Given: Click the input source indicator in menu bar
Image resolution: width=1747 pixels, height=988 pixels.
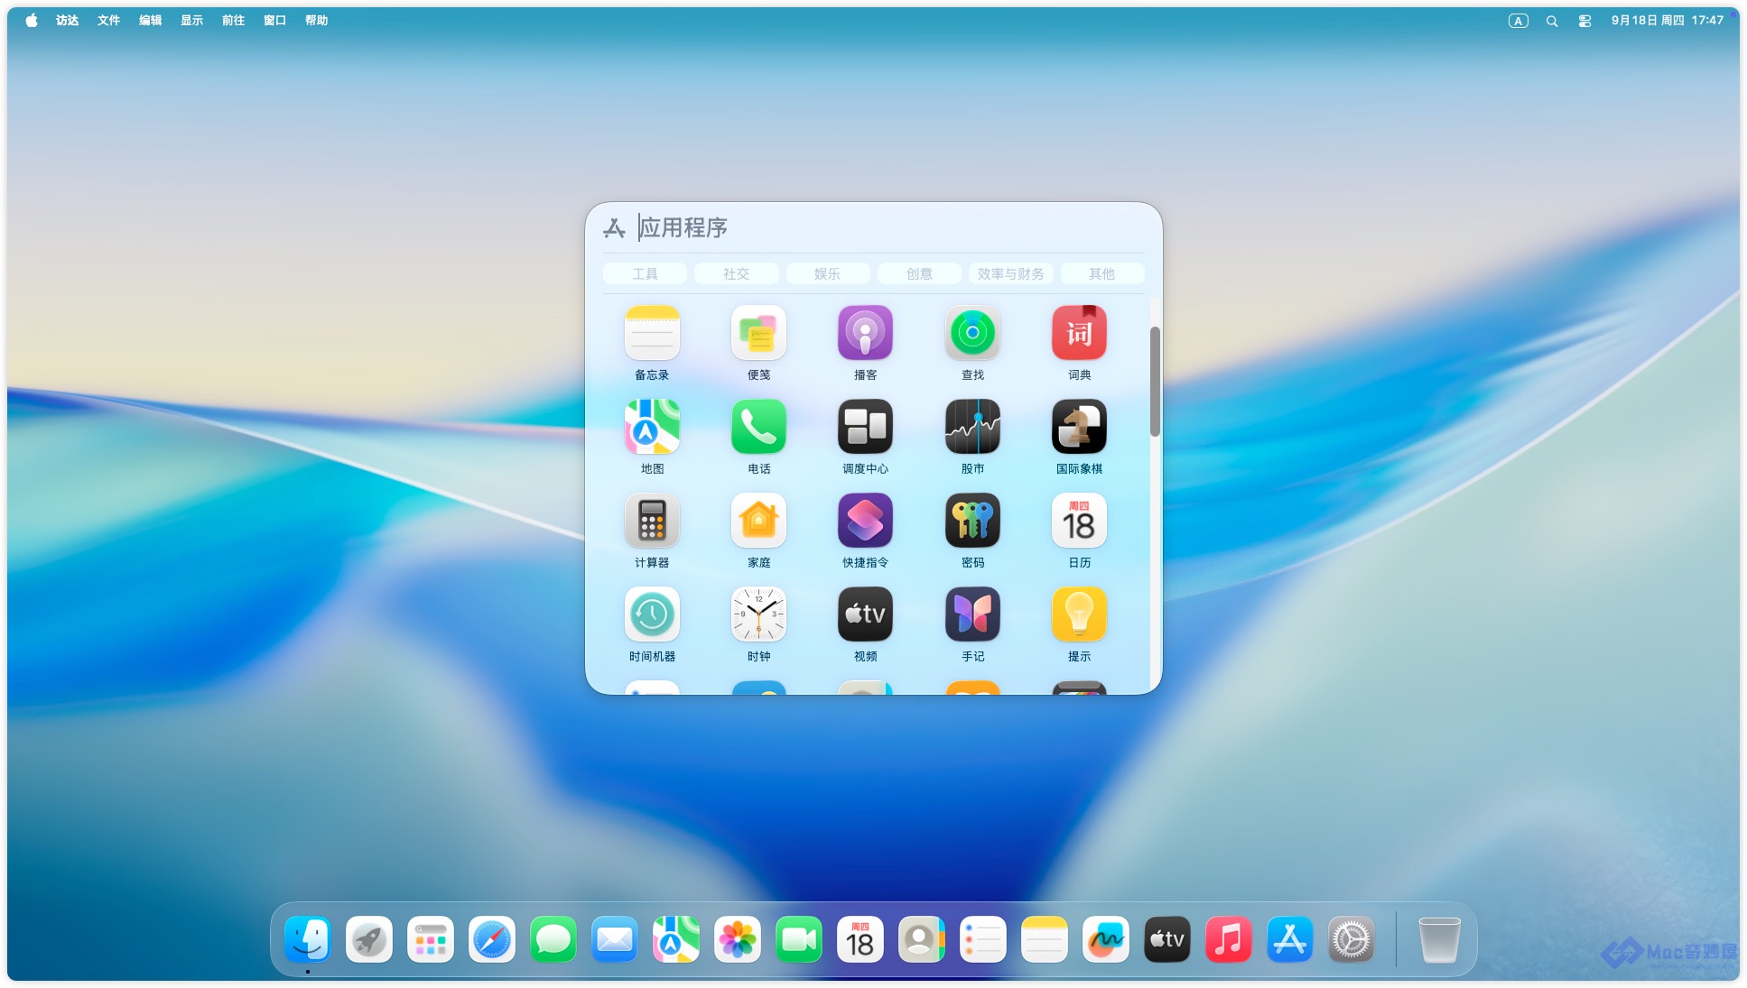Looking at the screenshot, I should [1518, 21].
